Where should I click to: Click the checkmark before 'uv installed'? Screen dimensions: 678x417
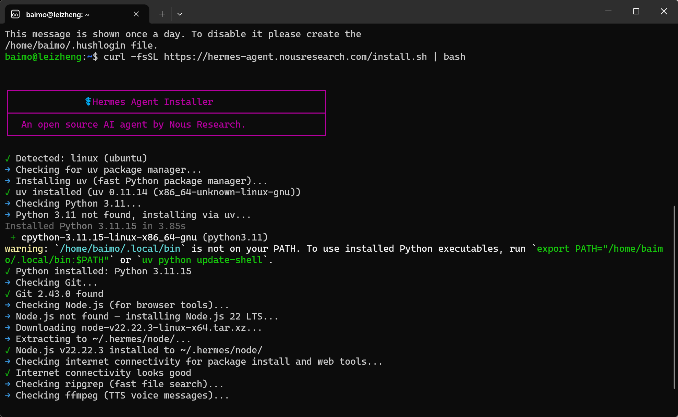coord(8,192)
